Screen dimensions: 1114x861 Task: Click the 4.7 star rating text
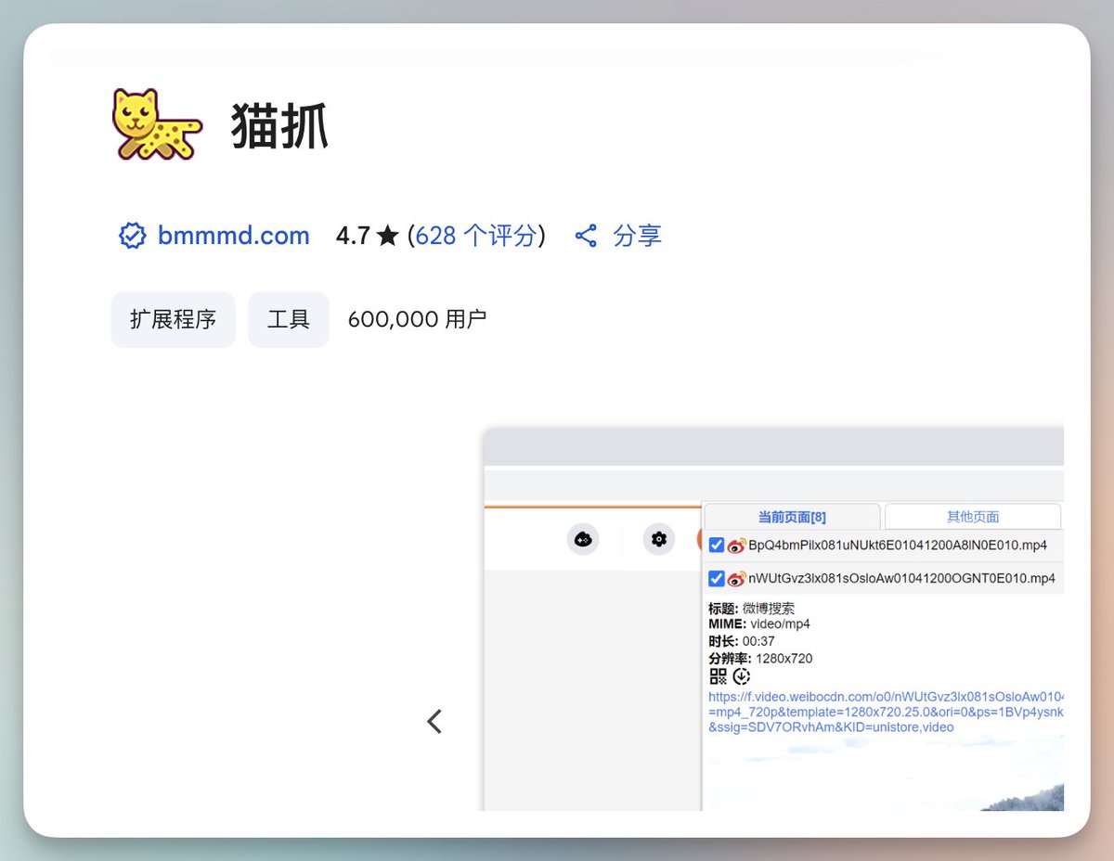(x=367, y=236)
